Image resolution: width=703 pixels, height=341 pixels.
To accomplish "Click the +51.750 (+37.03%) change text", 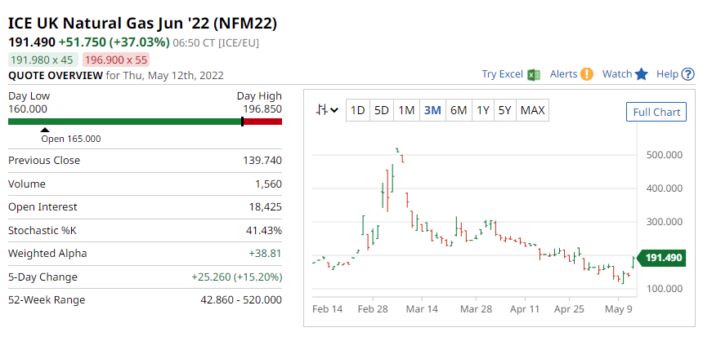I will pyautogui.click(x=114, y=42).
